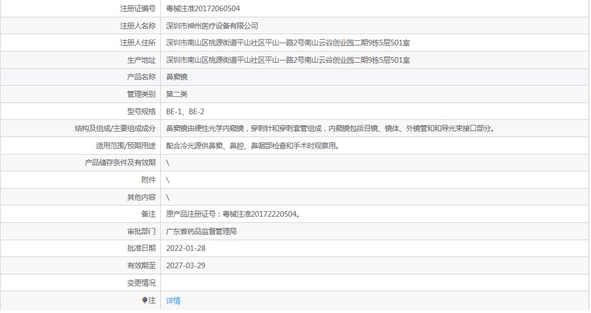591x313 pixels.
Task: Click the structure composition description text
Action: (331, 129)
